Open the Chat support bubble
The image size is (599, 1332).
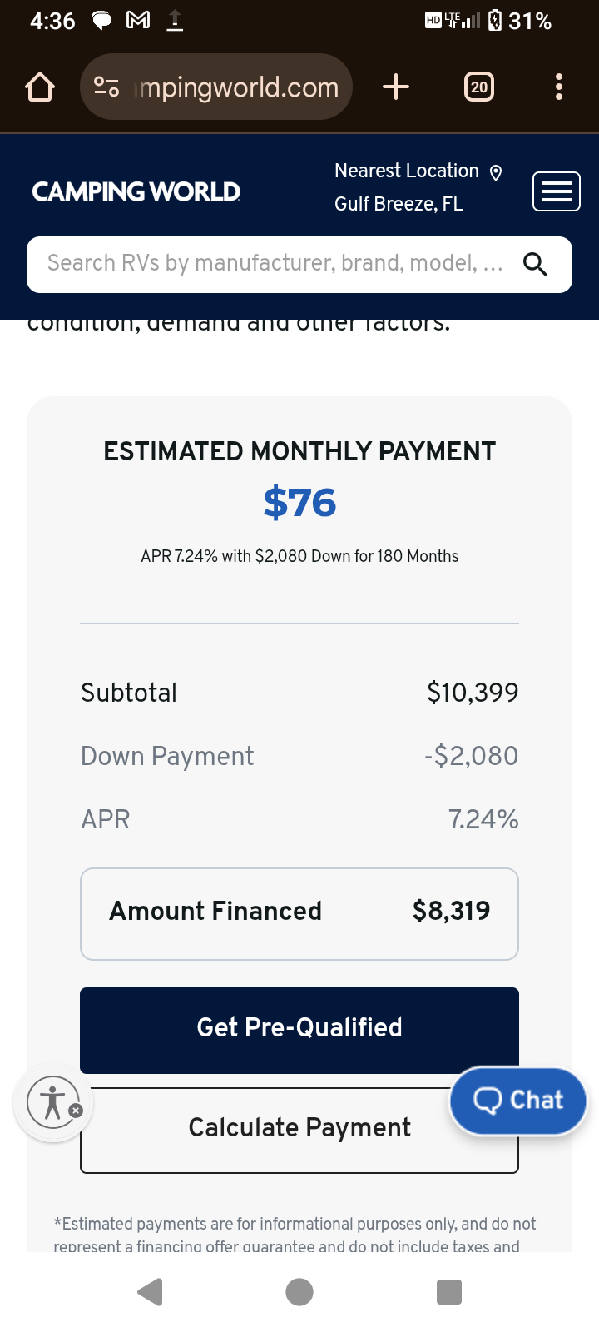[x=518, y=1101]
